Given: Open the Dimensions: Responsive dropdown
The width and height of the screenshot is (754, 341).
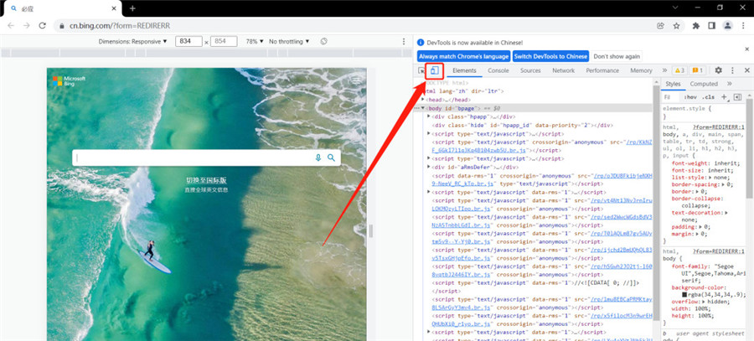Looking at the screenshot, I should pyautogui.click(x=133, y=41).
